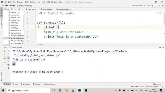Screen dimensions: 165x93
Task: Click the function() breadcrumb
Action: (x=40, y=44)
